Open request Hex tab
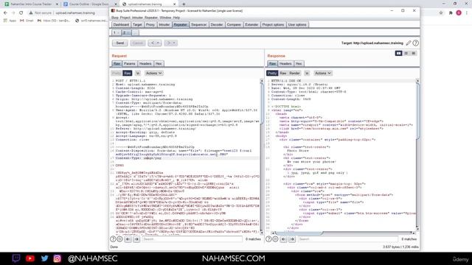 coord(159,64)
